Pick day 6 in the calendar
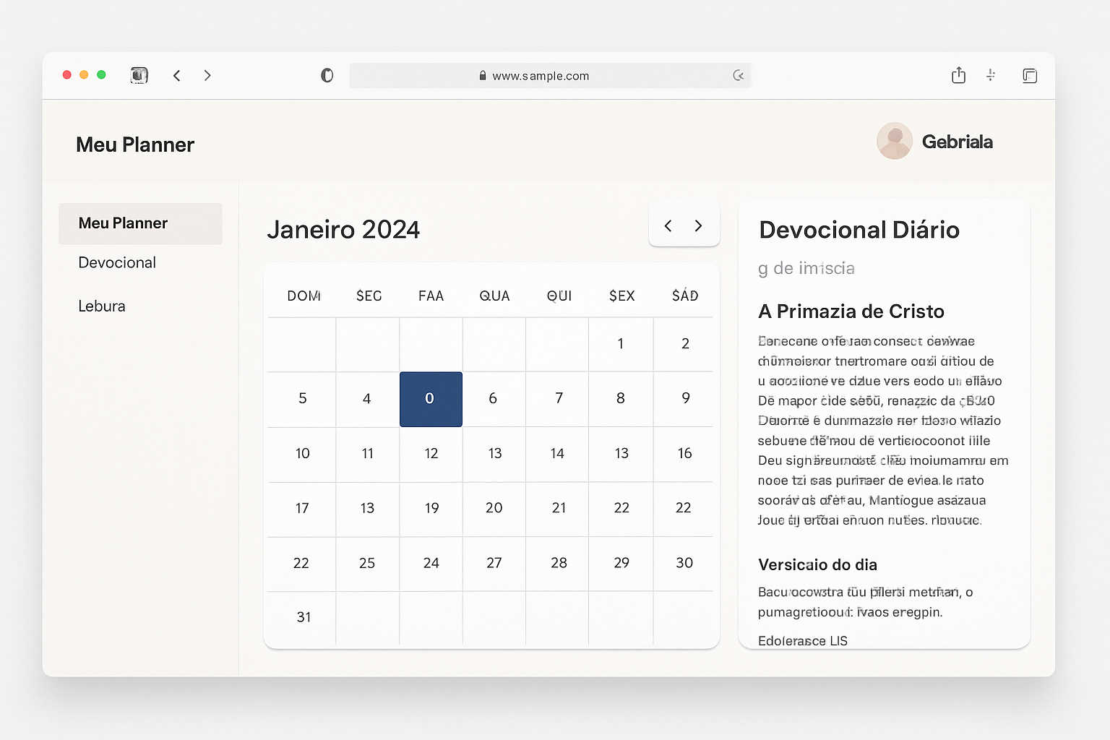1110x740 pixels. point(494,399)
